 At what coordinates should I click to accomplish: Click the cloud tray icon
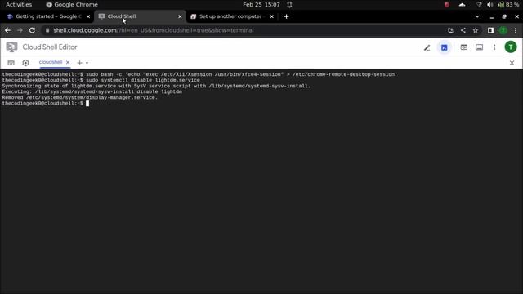462,5
